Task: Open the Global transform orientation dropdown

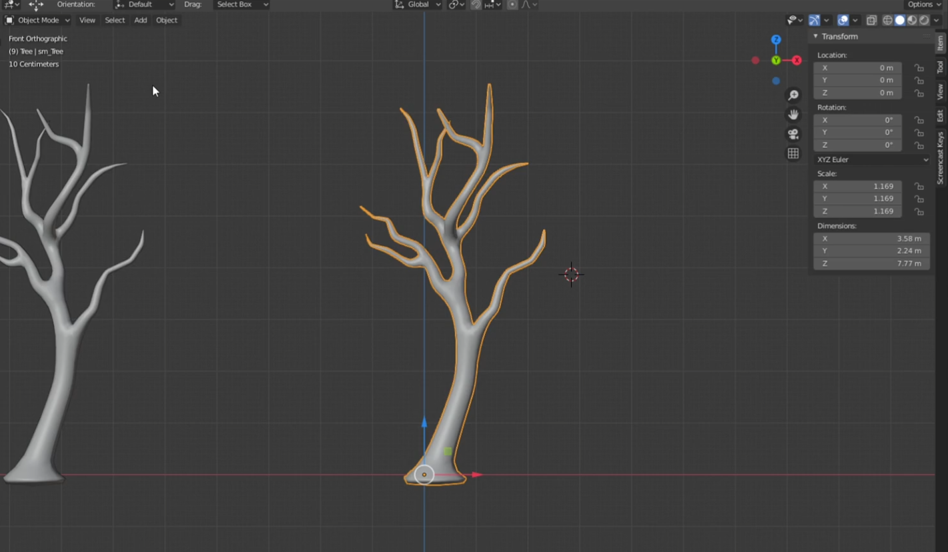Action: (x=418, y=5)
